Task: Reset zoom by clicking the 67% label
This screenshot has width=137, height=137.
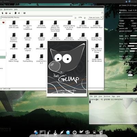Action: 80,17
